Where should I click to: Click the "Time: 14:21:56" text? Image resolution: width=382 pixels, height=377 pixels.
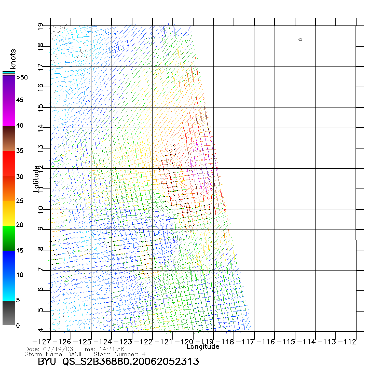(x=102, y=349)
